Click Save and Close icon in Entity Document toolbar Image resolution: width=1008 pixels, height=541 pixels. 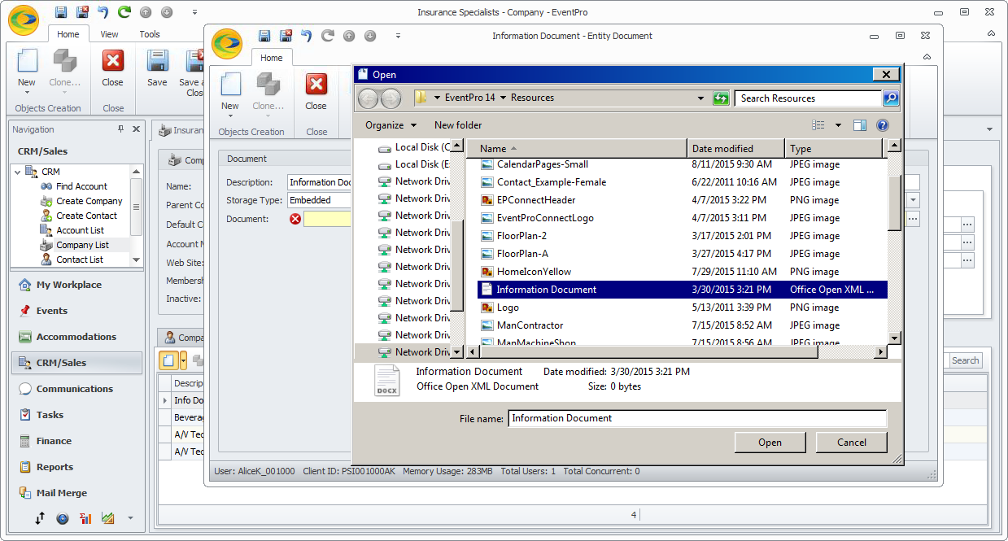click(x=286, y=36)
